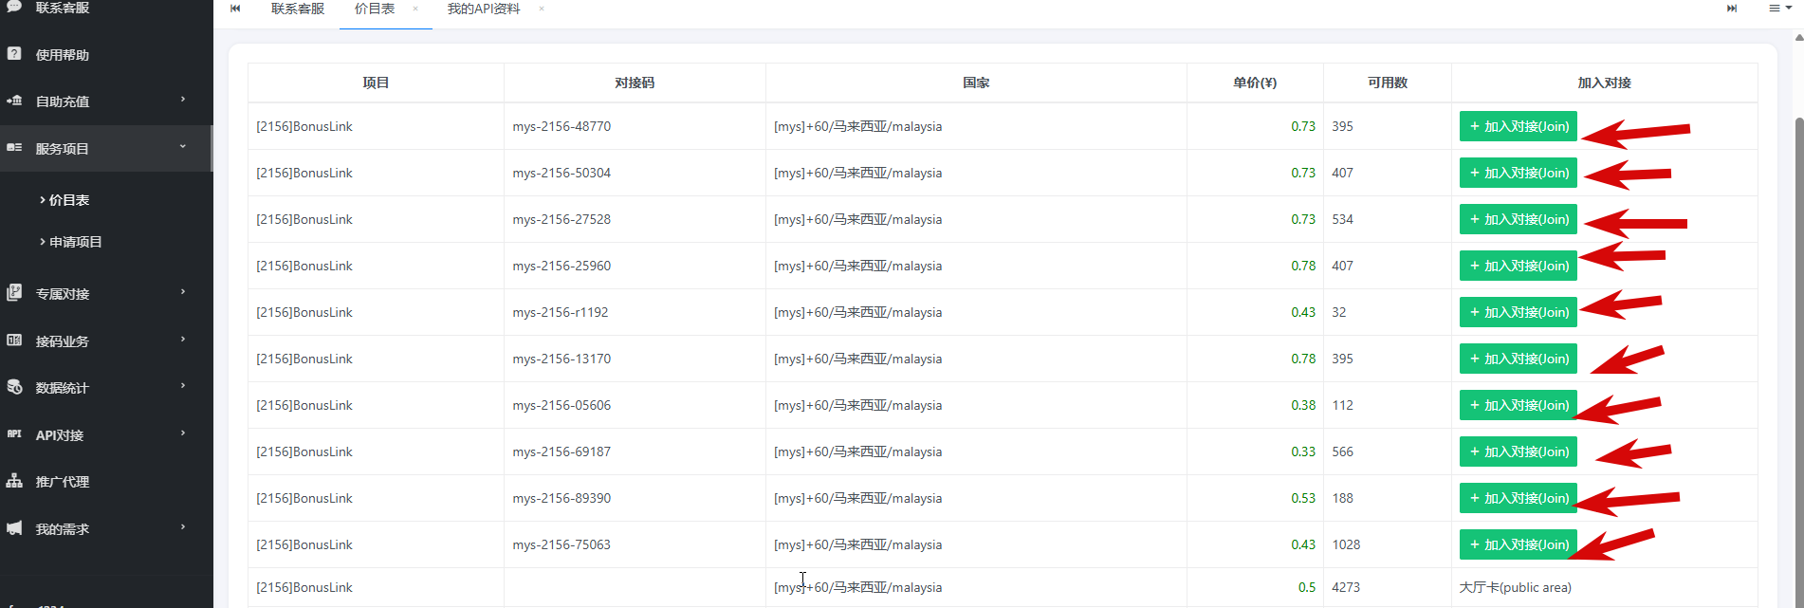Expand the 数据统计 submenu arrow

click(183, 386)
